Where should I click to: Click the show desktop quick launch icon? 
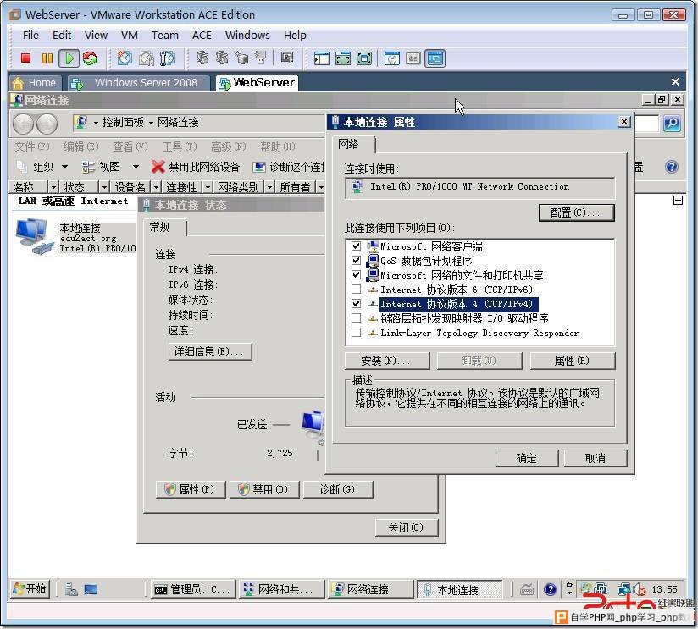(91, 589)
